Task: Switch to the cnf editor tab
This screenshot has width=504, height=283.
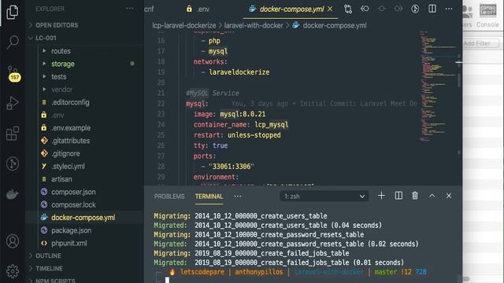Action: [149, 9]
